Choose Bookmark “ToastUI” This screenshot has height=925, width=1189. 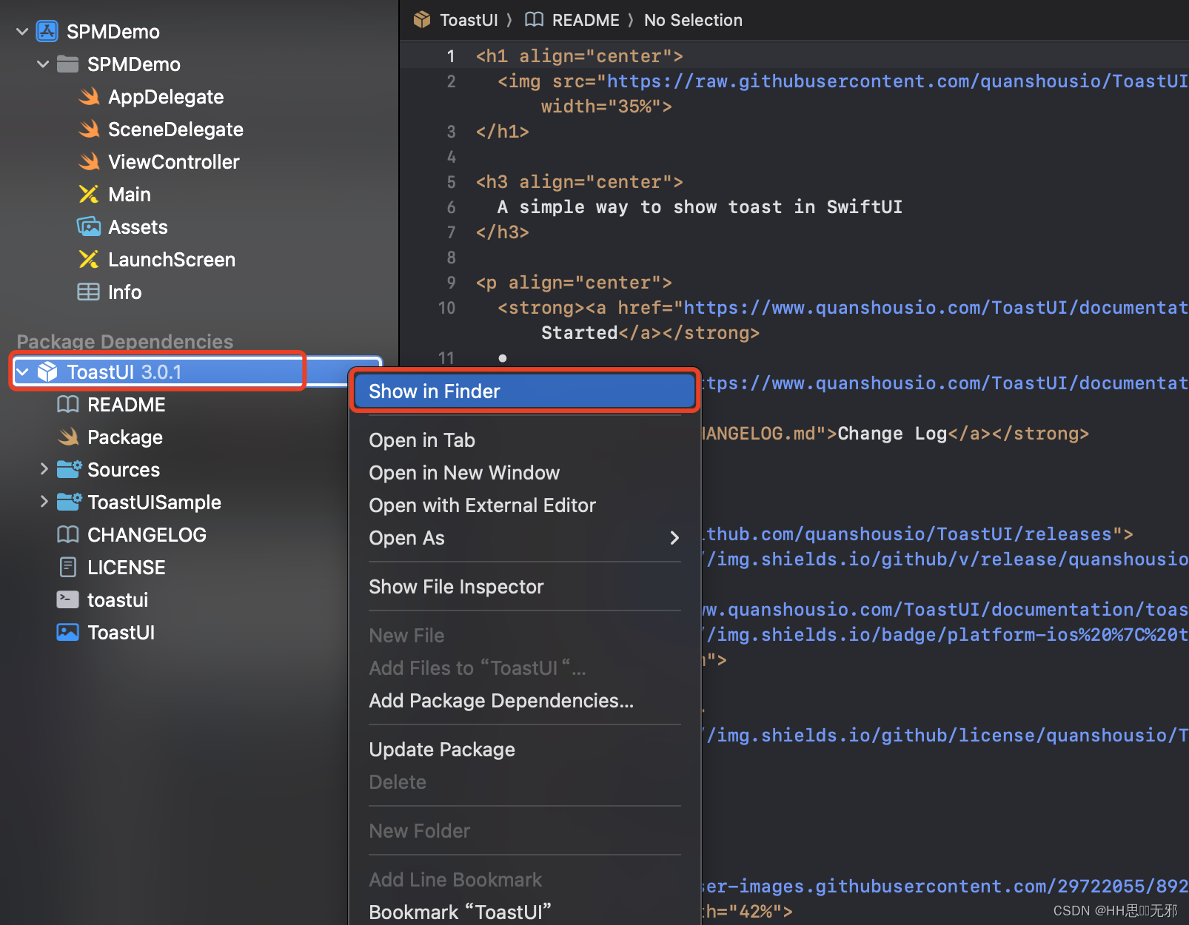click(525, 912)
